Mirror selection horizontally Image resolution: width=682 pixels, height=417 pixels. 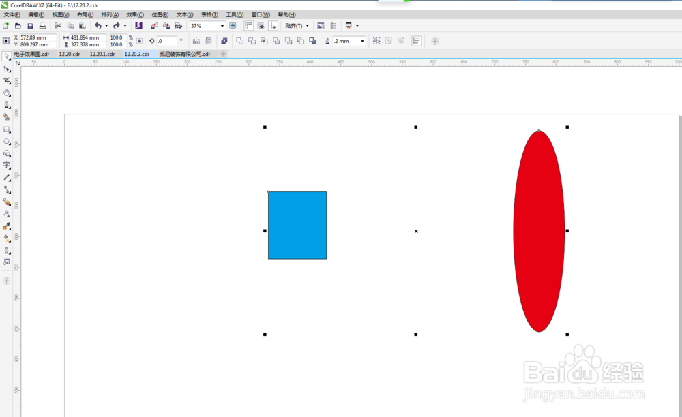(x=196, y=41)
